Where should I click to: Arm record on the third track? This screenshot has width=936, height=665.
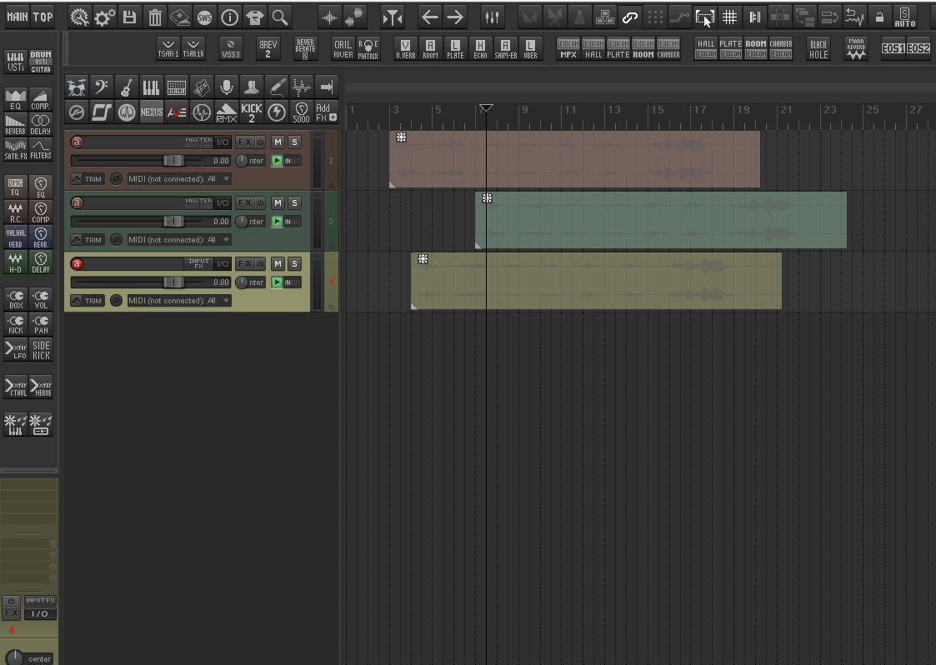(x=77, y=264)
